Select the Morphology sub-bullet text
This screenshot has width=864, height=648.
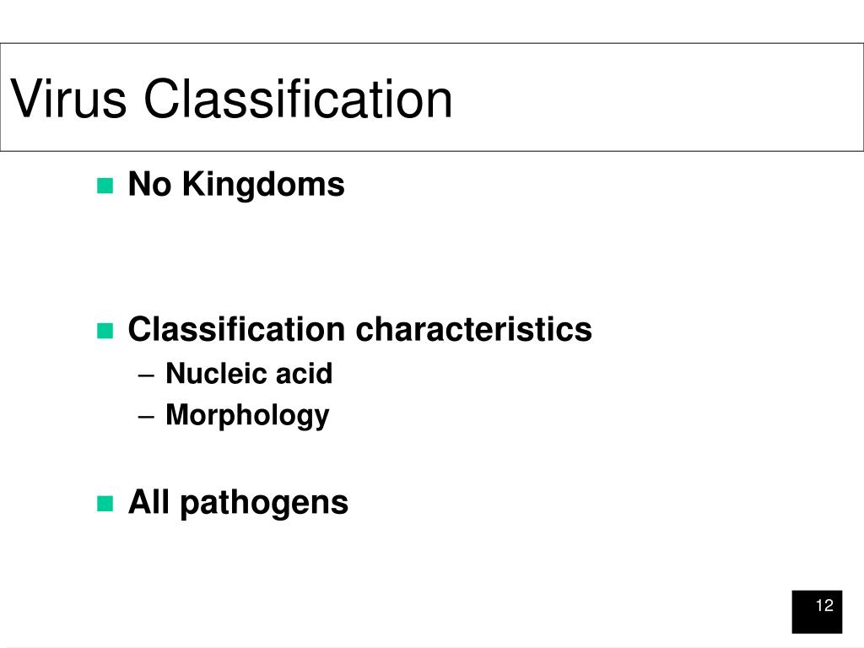click(247, 415)
